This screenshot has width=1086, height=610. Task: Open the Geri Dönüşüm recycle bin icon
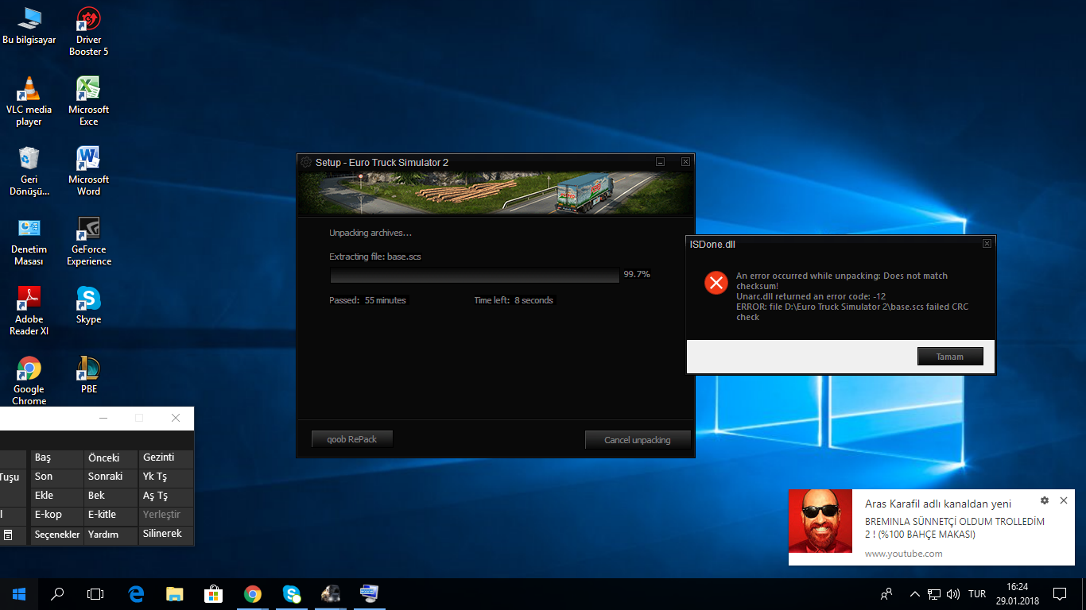29,171
